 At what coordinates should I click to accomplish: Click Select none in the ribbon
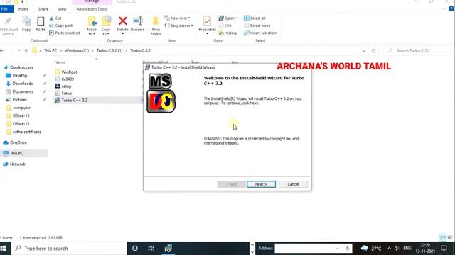(x=257, y=25)
